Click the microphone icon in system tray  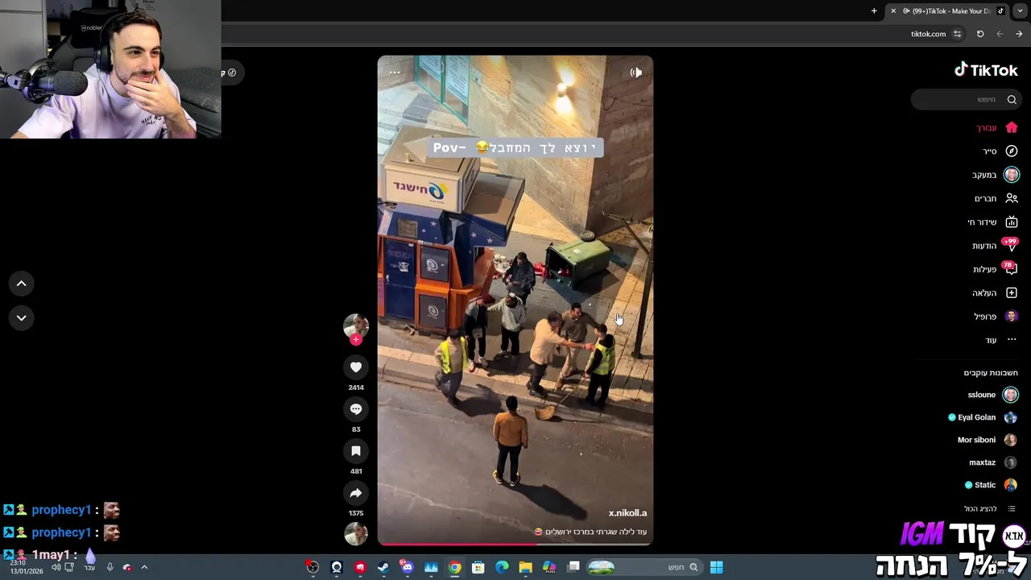[x=110, y=567]
